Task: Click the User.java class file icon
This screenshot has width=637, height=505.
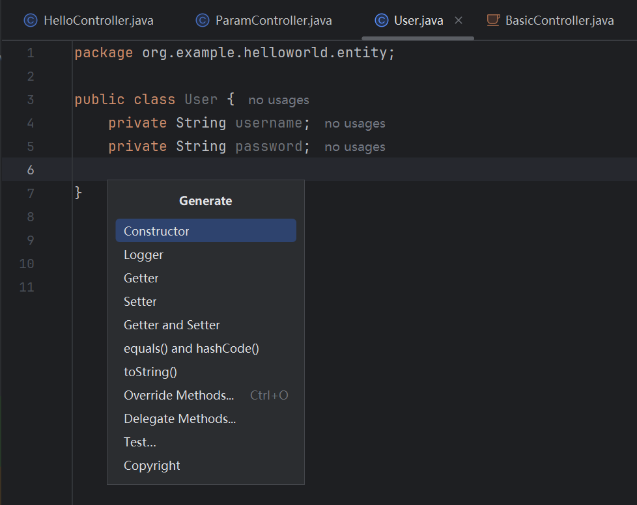Action: pos(382,21)
